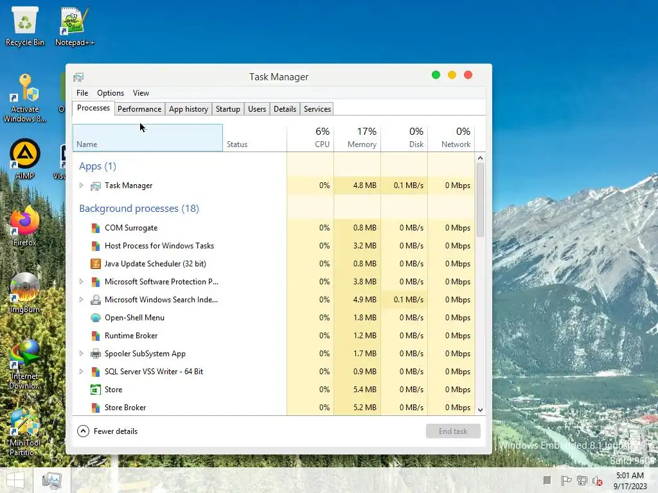Click the scroll up arrow in process list
The image size is (658, 493).
[480, 158]
